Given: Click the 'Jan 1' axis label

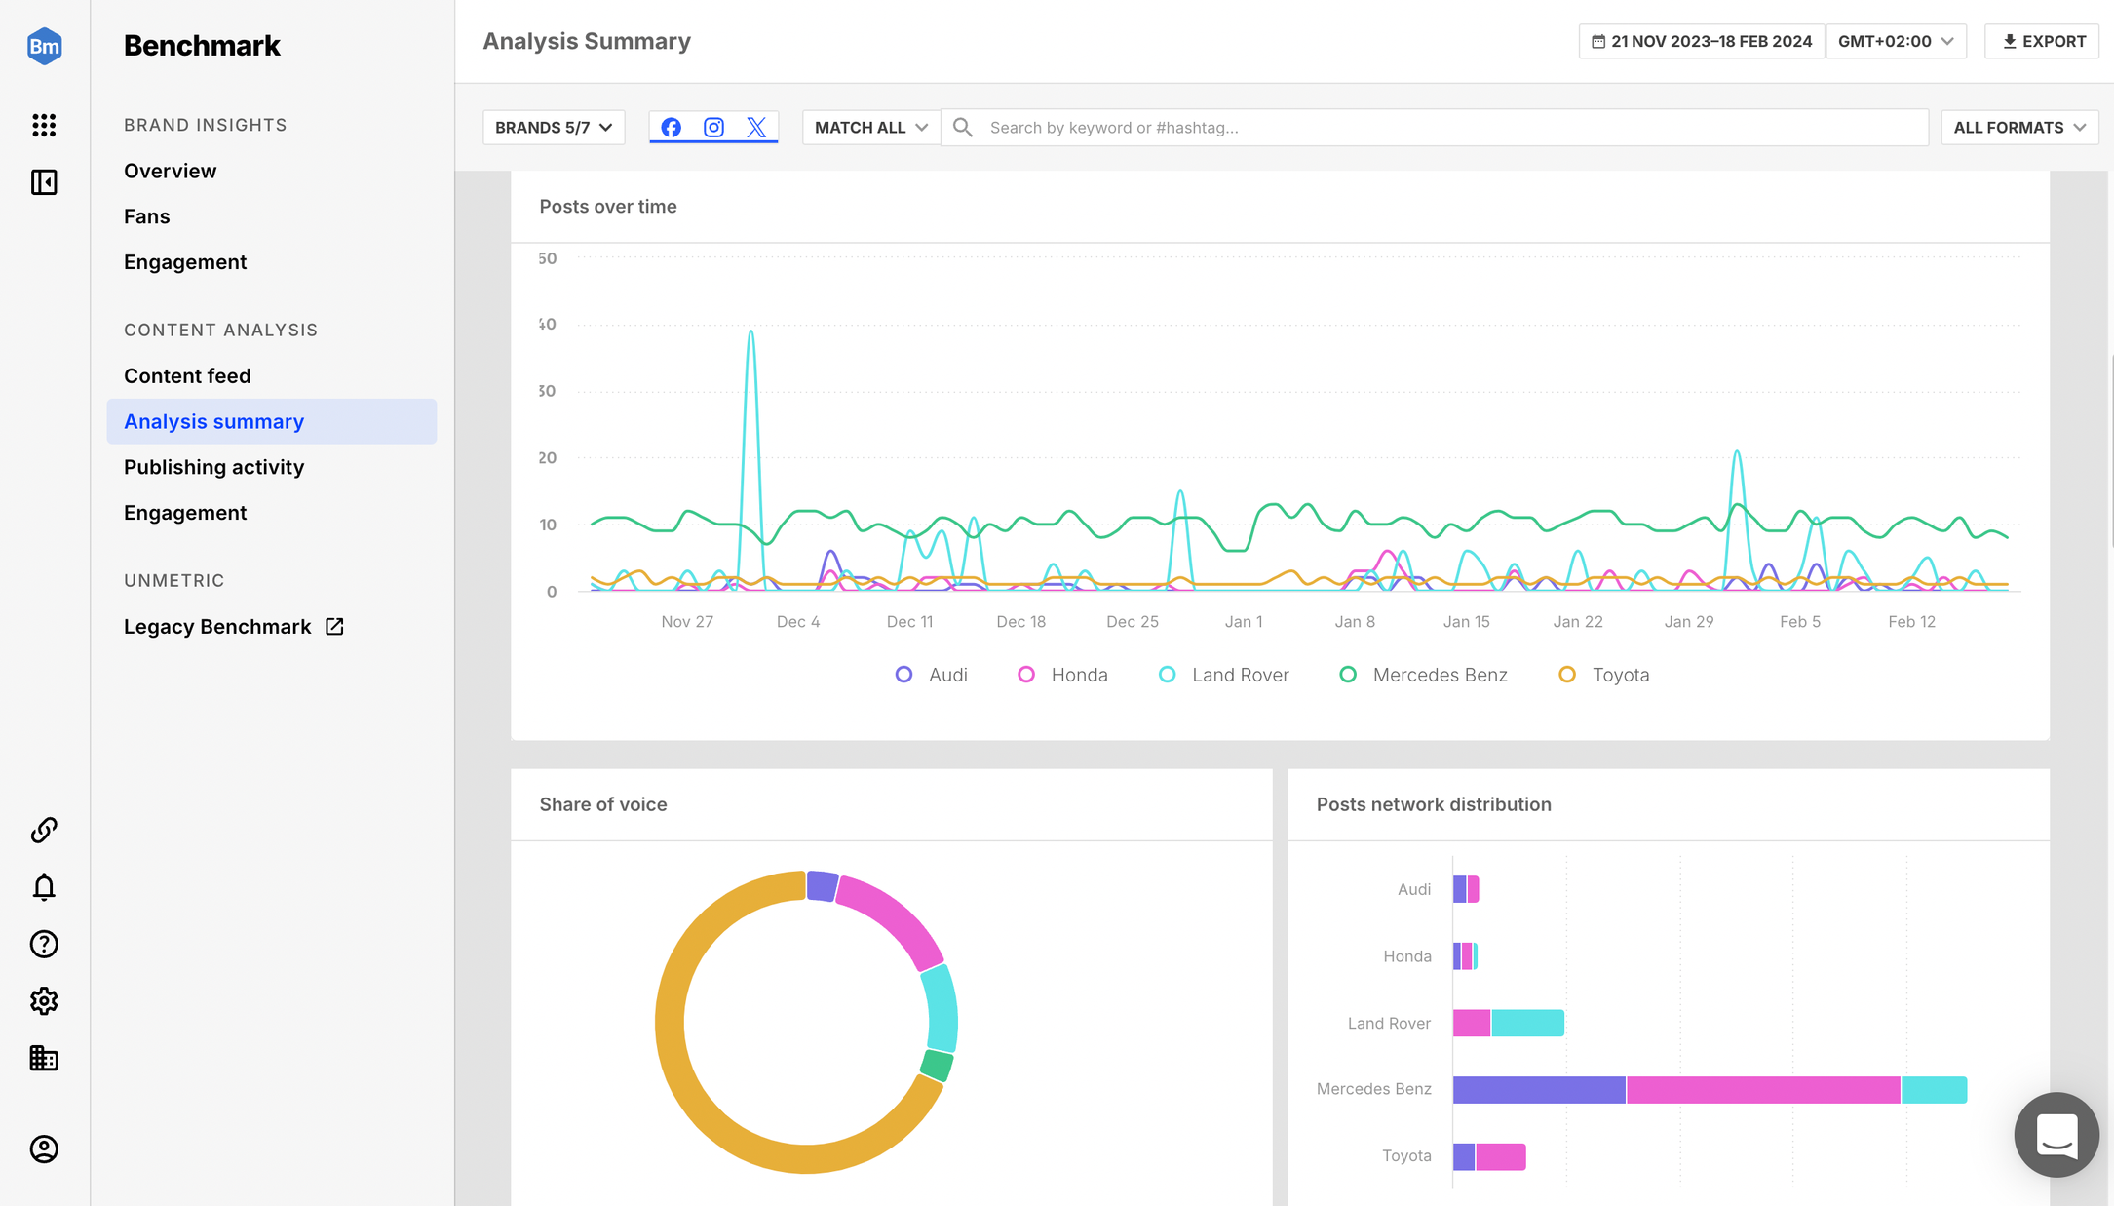Looking at the screenshot, I should 1244,622.
